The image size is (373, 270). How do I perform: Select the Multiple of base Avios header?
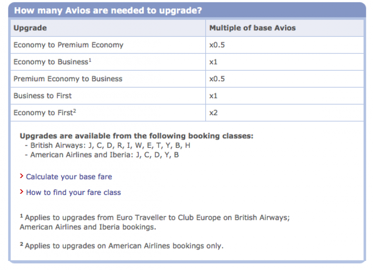pyautogui.click(x=252, y=28)
